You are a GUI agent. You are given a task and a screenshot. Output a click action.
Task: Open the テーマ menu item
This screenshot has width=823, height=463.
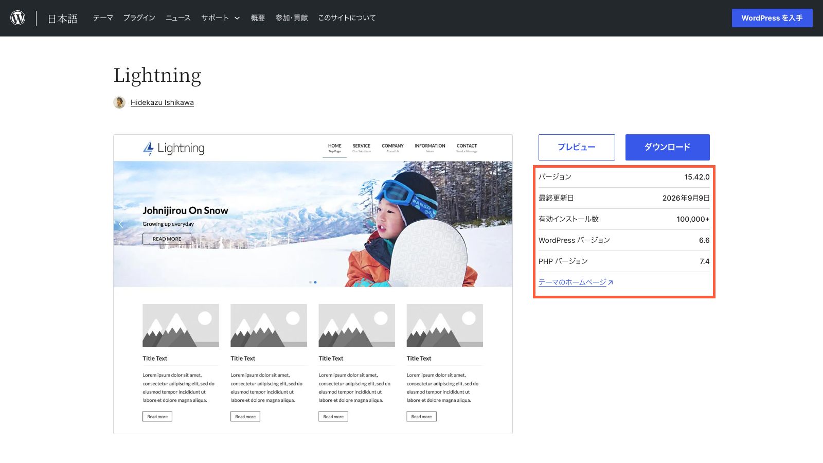[x=103, y=18]
